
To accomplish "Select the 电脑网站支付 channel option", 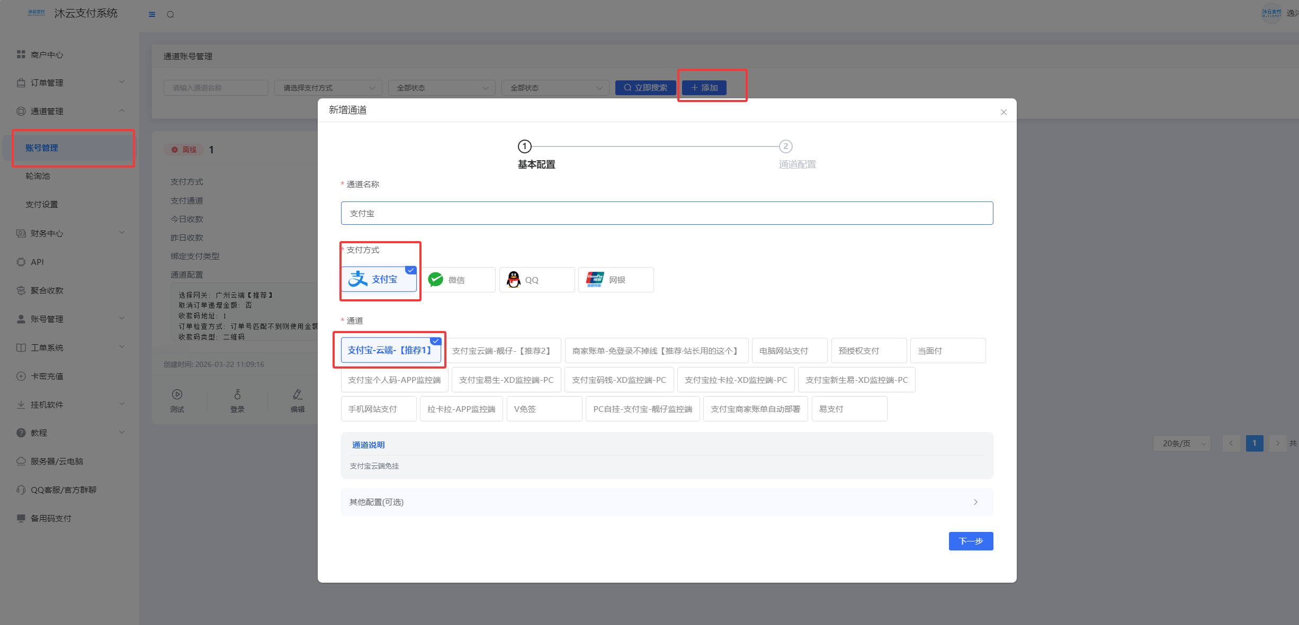I will pos(789,351).
